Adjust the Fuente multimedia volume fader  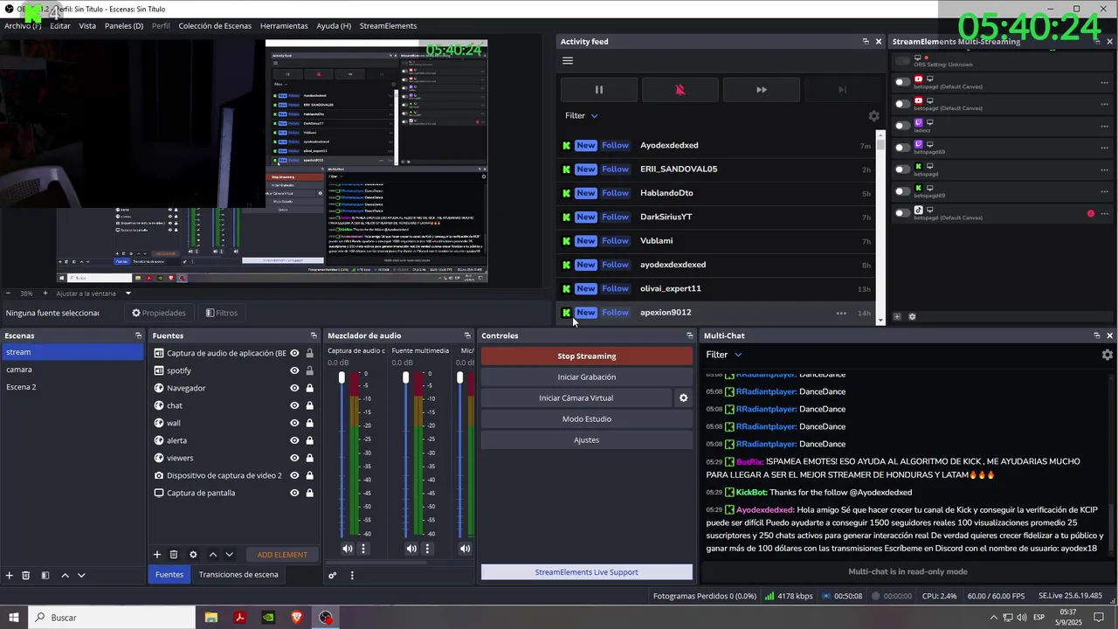[405, 377]
